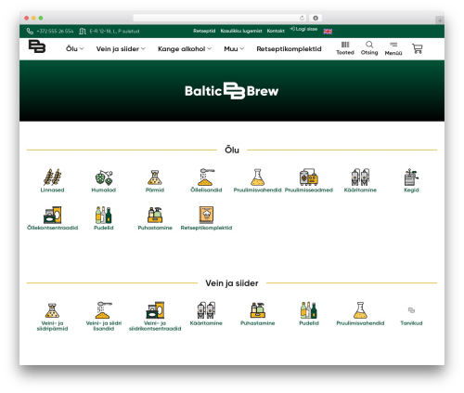Open Kääritamine icon in Vein ja siider section
464x393 pixels.
206,310
